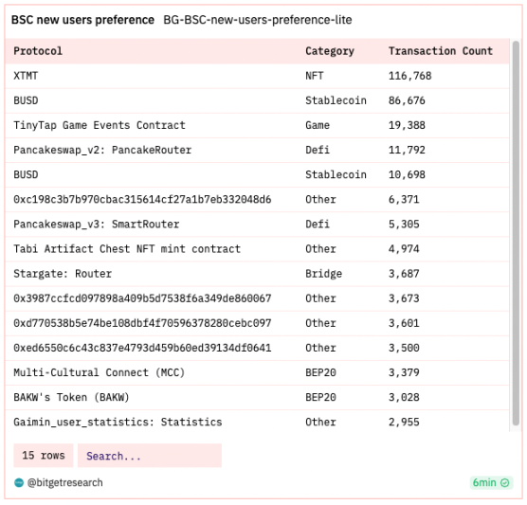Focus the Search... input field

150,456
